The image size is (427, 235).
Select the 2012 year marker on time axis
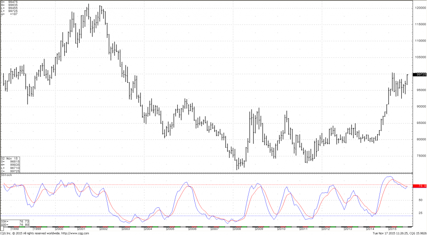tap(326, 229)
